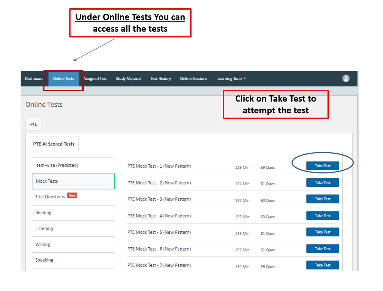Select the PTE AI Scored Tests tab

[x=54, y=144]
